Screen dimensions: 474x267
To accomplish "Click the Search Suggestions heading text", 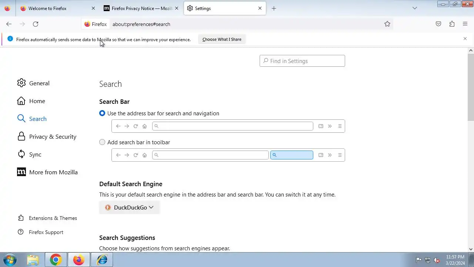I will [x=127, y=238].
